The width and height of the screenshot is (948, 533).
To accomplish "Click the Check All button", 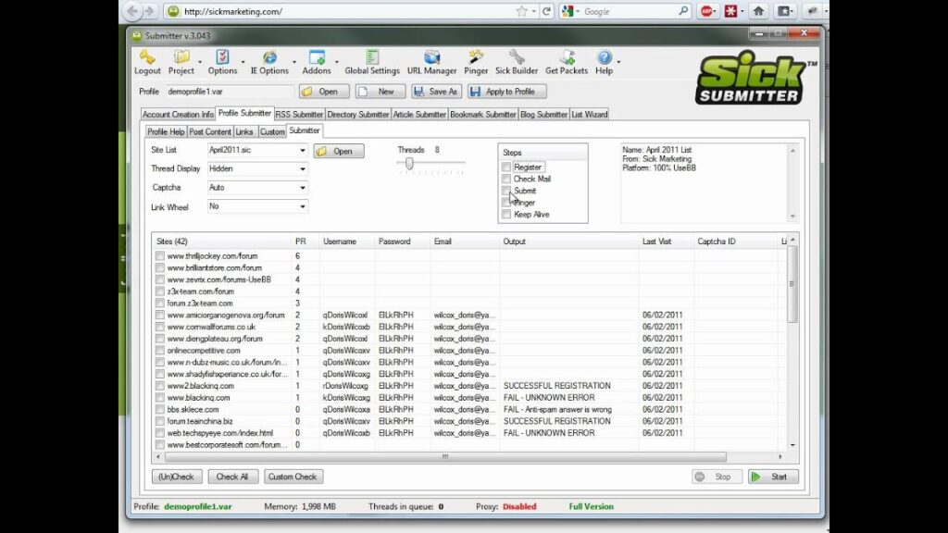I will pyautogui.click(x=232, y=477).
